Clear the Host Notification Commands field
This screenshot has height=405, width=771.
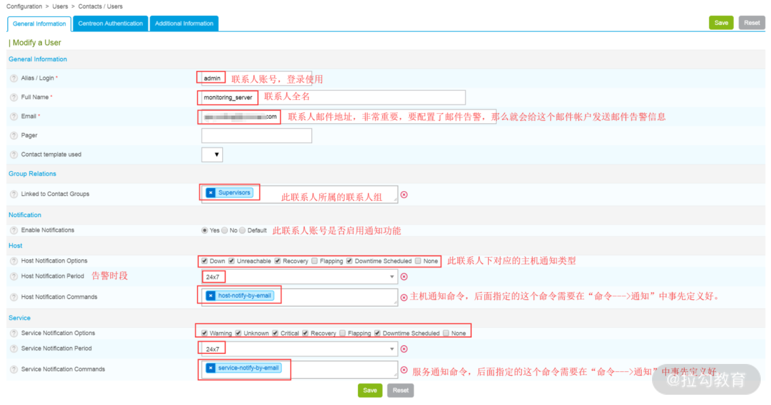[x=404, y=297]
